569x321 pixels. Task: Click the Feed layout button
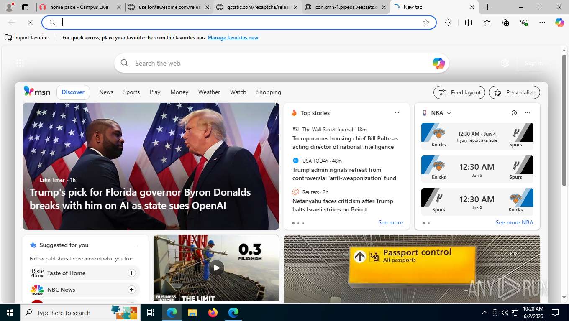click(x=459, y=92)
